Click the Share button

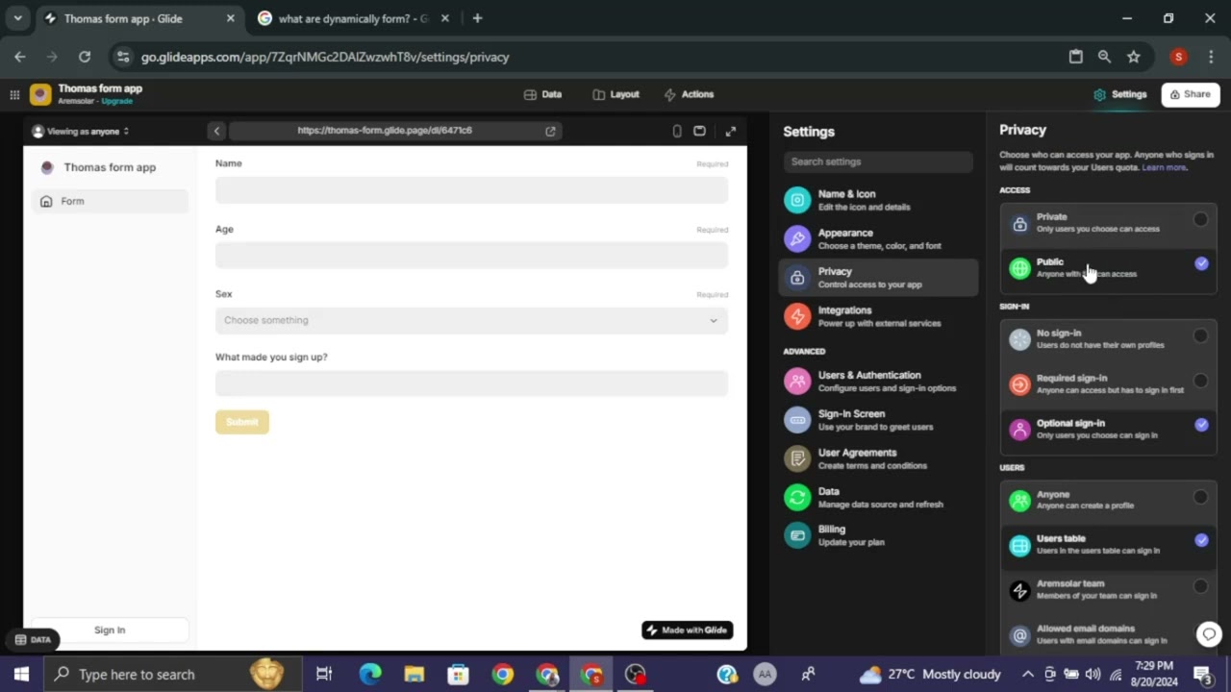point(1191,94)
